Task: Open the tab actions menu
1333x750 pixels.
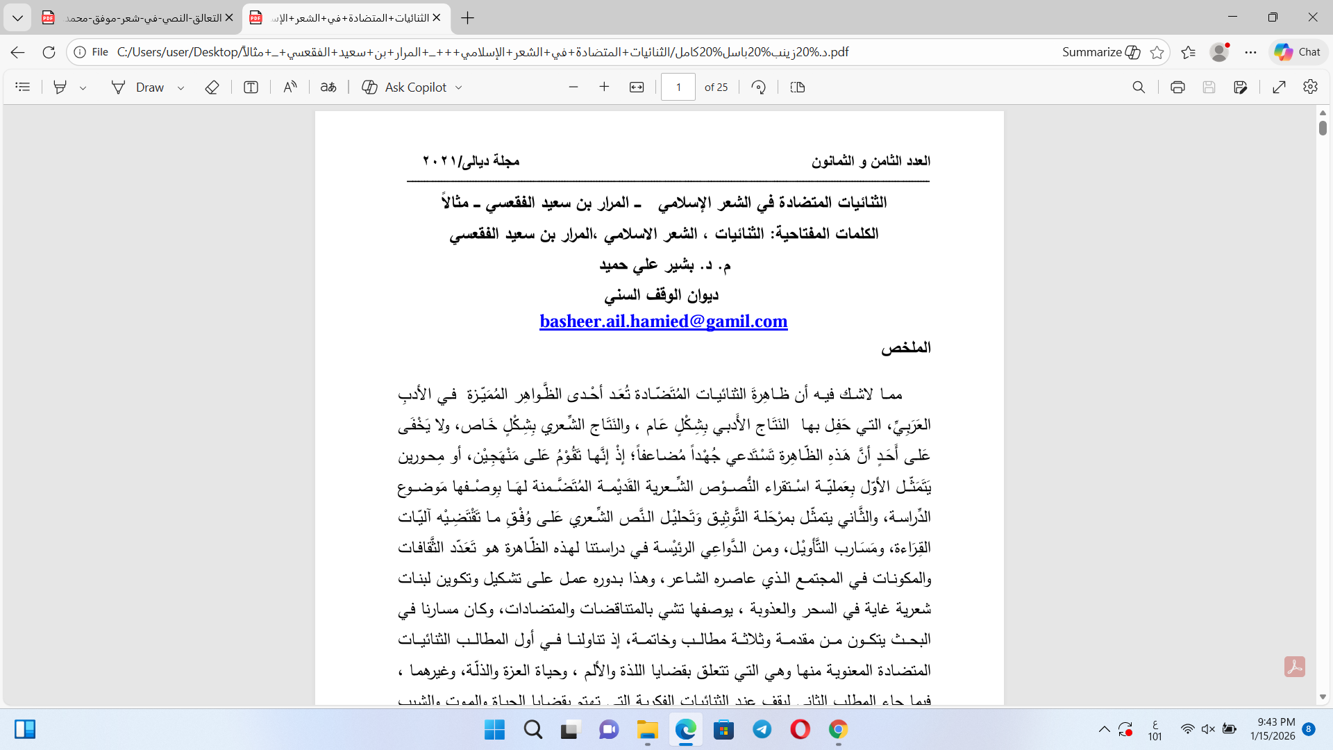Action: (x=17, y=18)
